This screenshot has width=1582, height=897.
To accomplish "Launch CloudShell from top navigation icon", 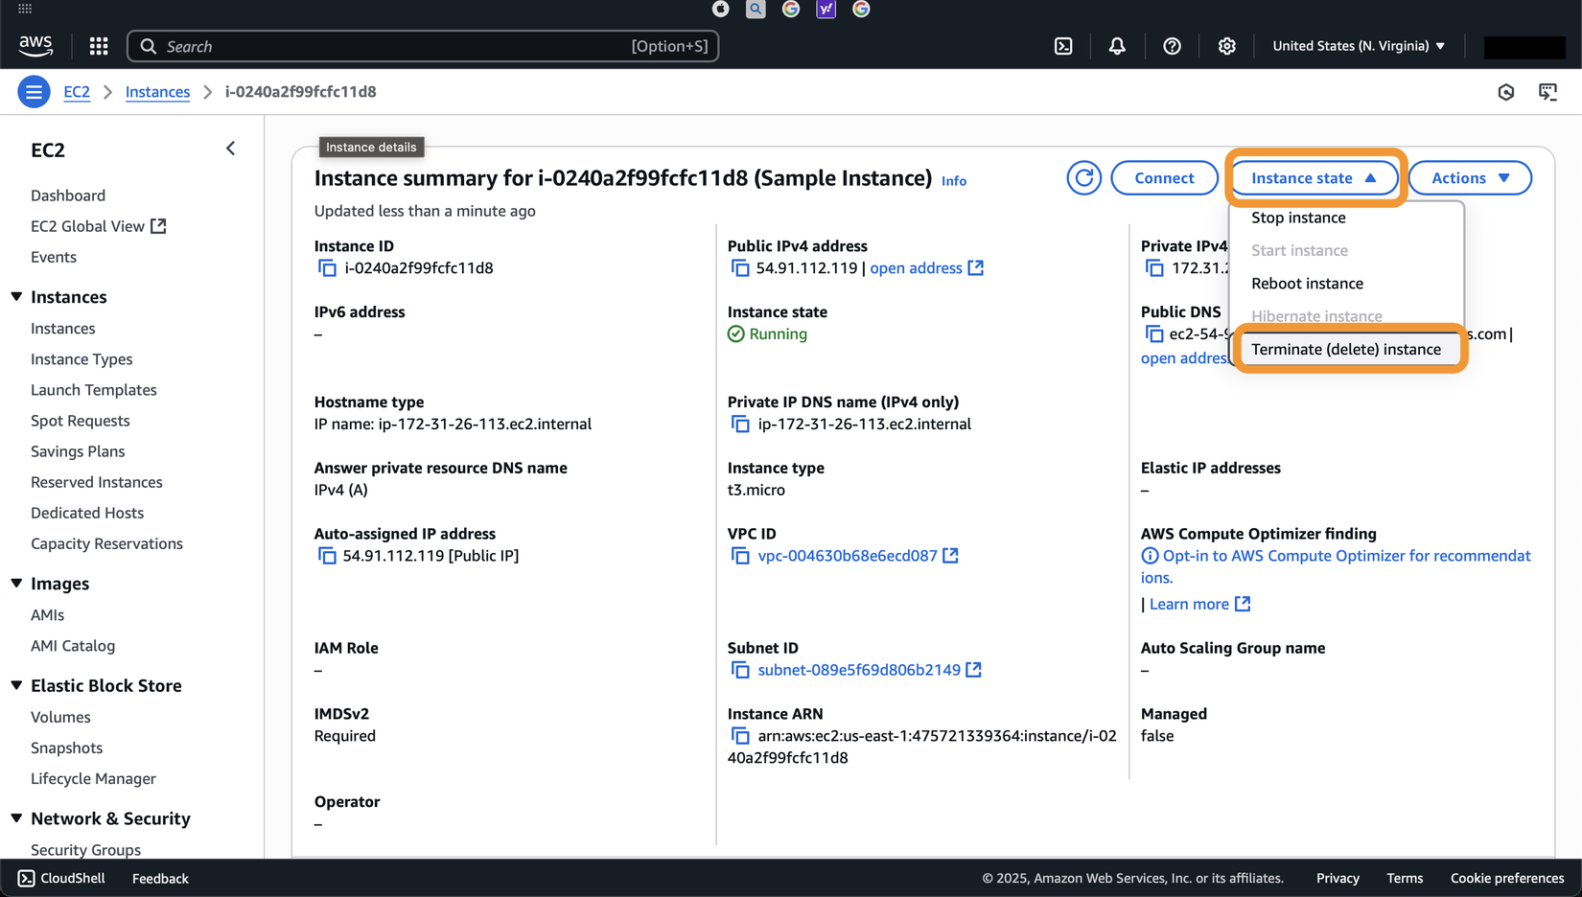I will (x=1063, y=46).
